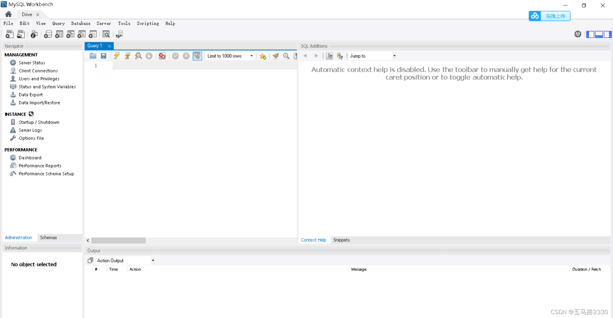Switch to the Schemas panel
This screenshot has width=613, height=318.
pos(48,238)
